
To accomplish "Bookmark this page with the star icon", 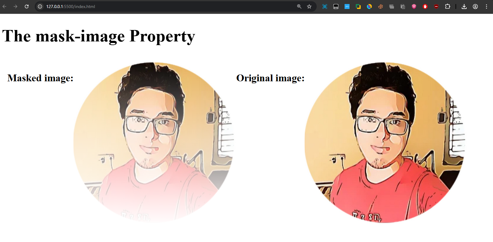I will [x=309, y=6].
